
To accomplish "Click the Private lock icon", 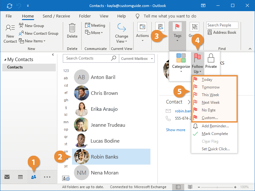I will (211, 58).
